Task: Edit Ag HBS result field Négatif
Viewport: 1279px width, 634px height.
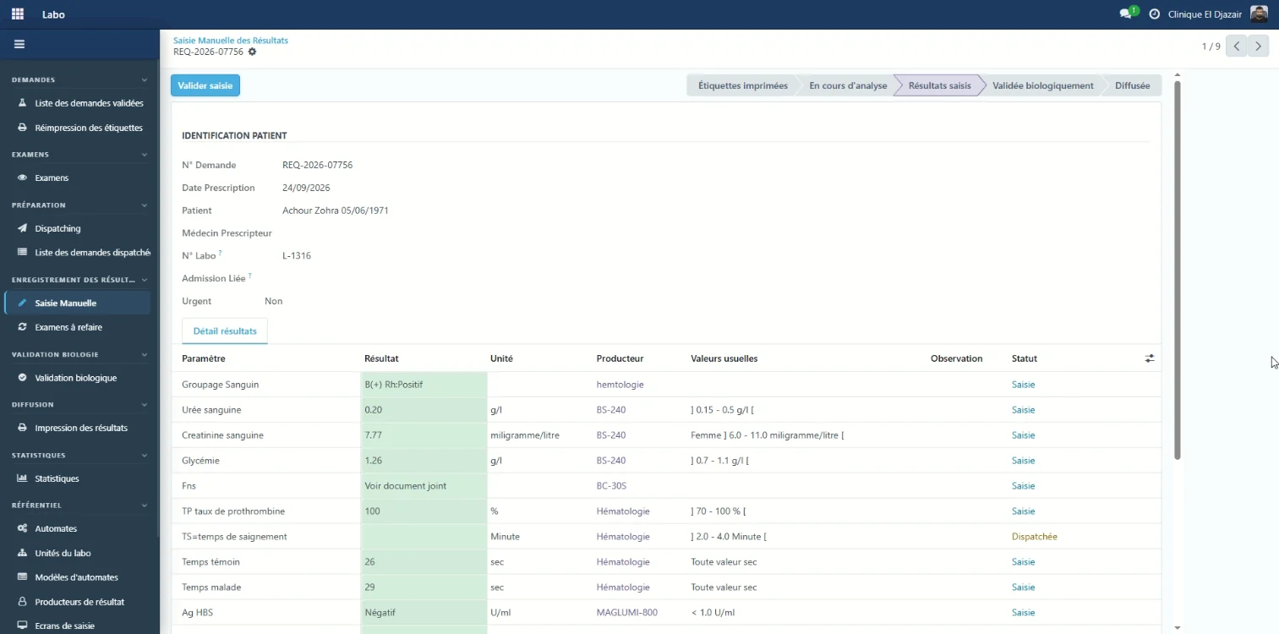Action: (x=424, y=613)
